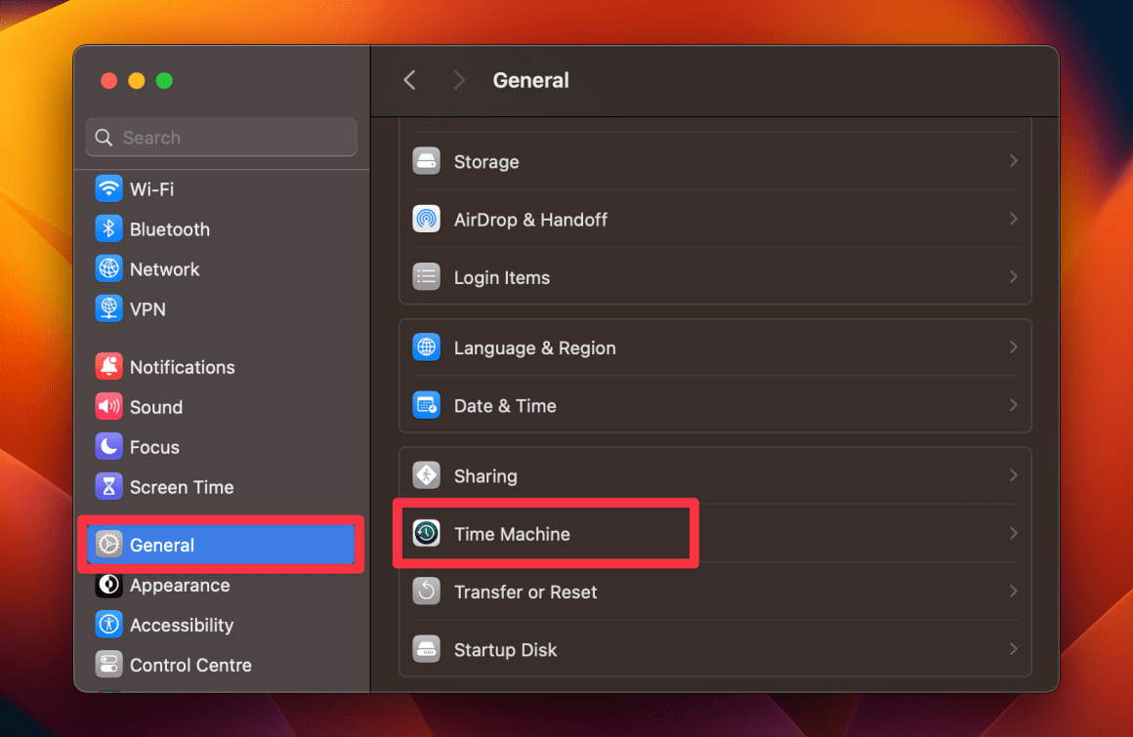Click the back navigation arrow

409,80
